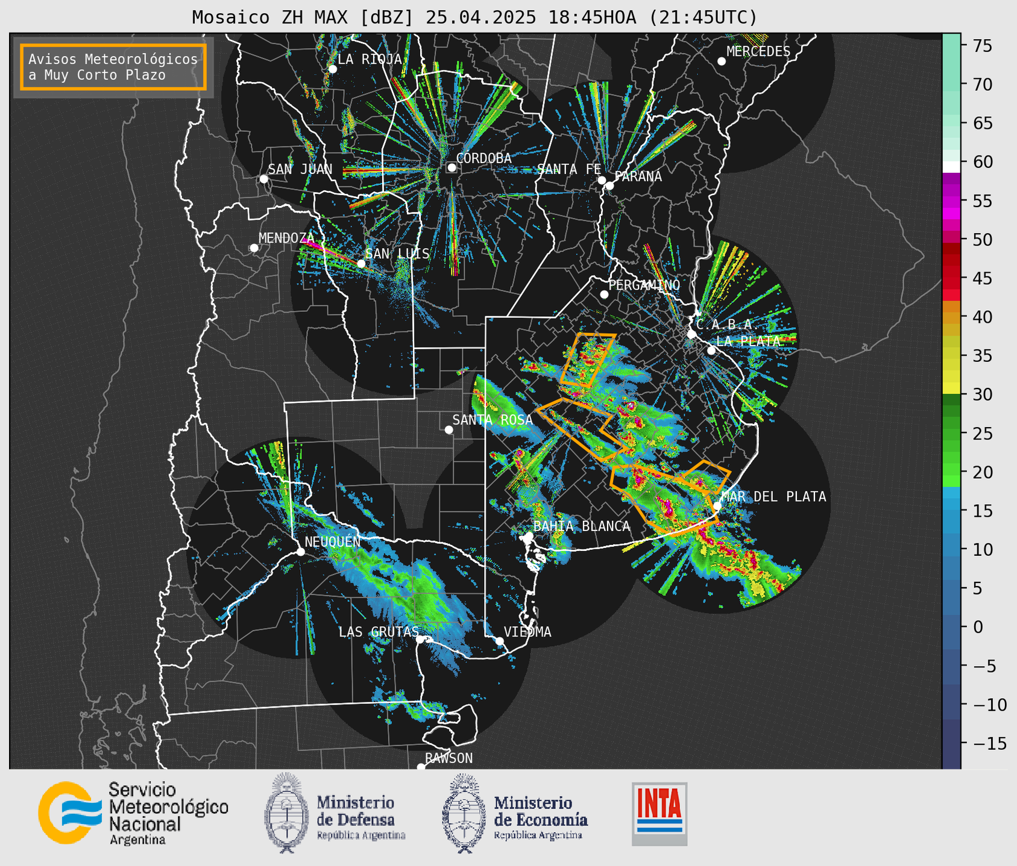Click the magenta 55 dBZ swatch on color scale
Image resolution: width=1017 pixels, height=866 pixels.
coord(951,201)
